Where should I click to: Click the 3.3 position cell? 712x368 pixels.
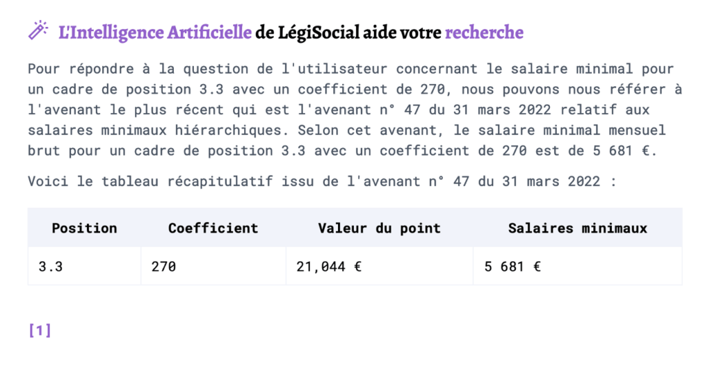[84, 267]
